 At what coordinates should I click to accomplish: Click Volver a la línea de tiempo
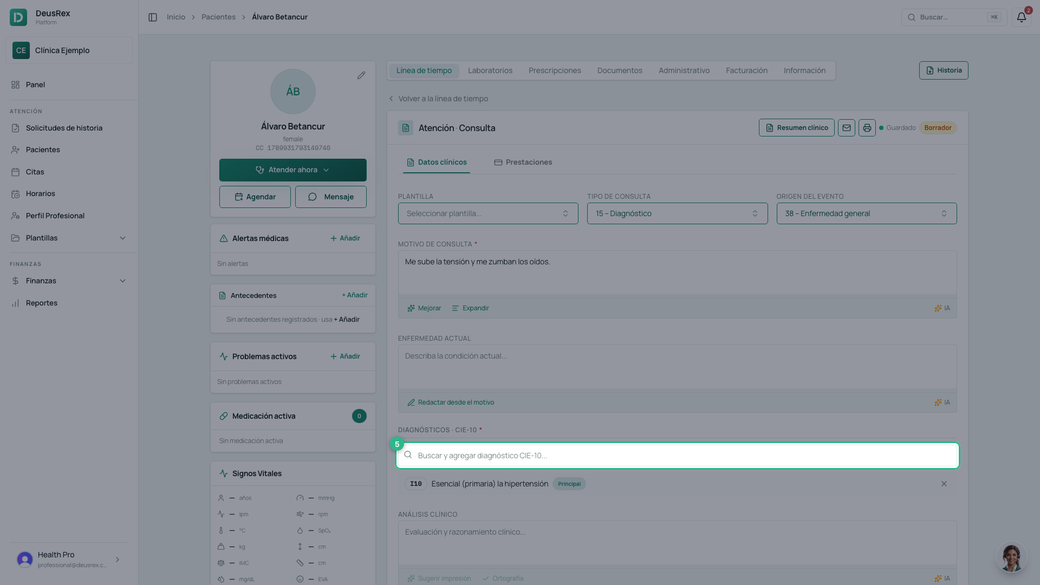tap(438, 99)
